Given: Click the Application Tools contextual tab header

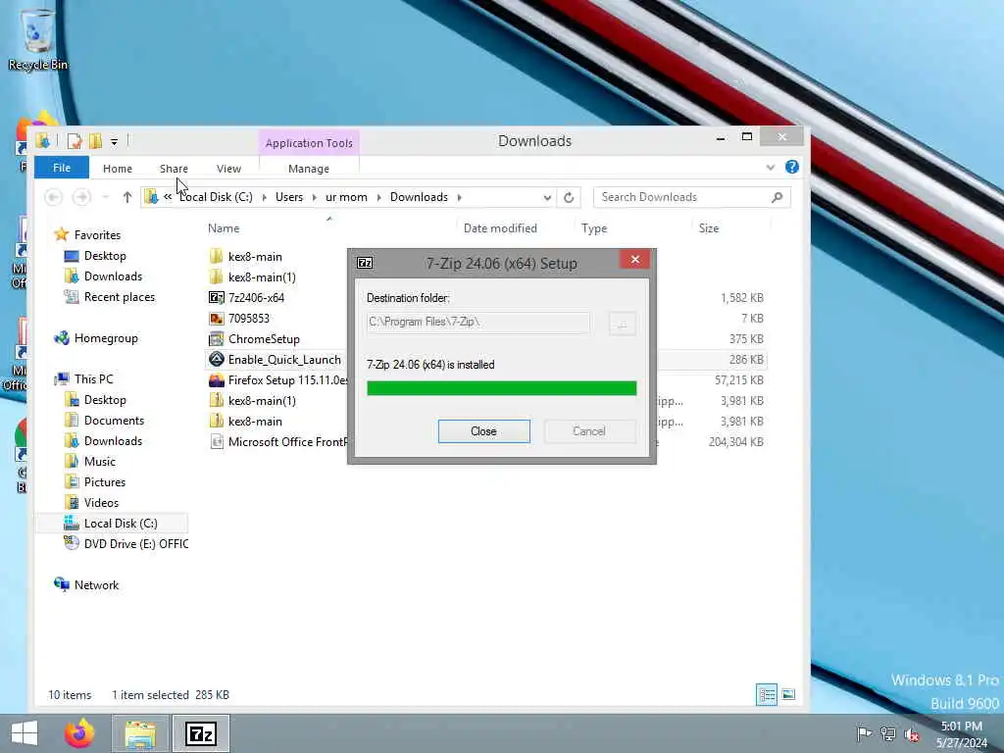Looking at the screenshot, I should click(309, 143).
